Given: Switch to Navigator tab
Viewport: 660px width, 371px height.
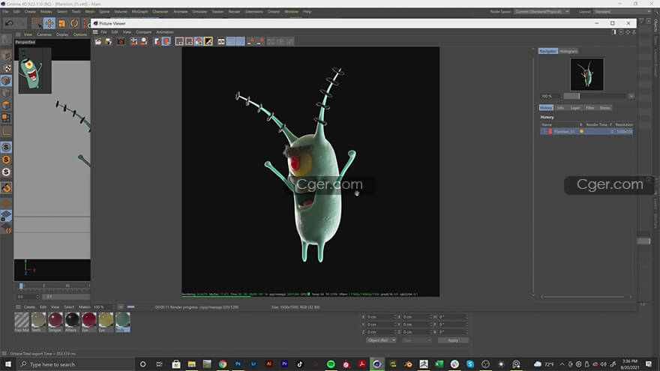Looking at the screenshot, I should pyautogui.click(x=547, y=51).
